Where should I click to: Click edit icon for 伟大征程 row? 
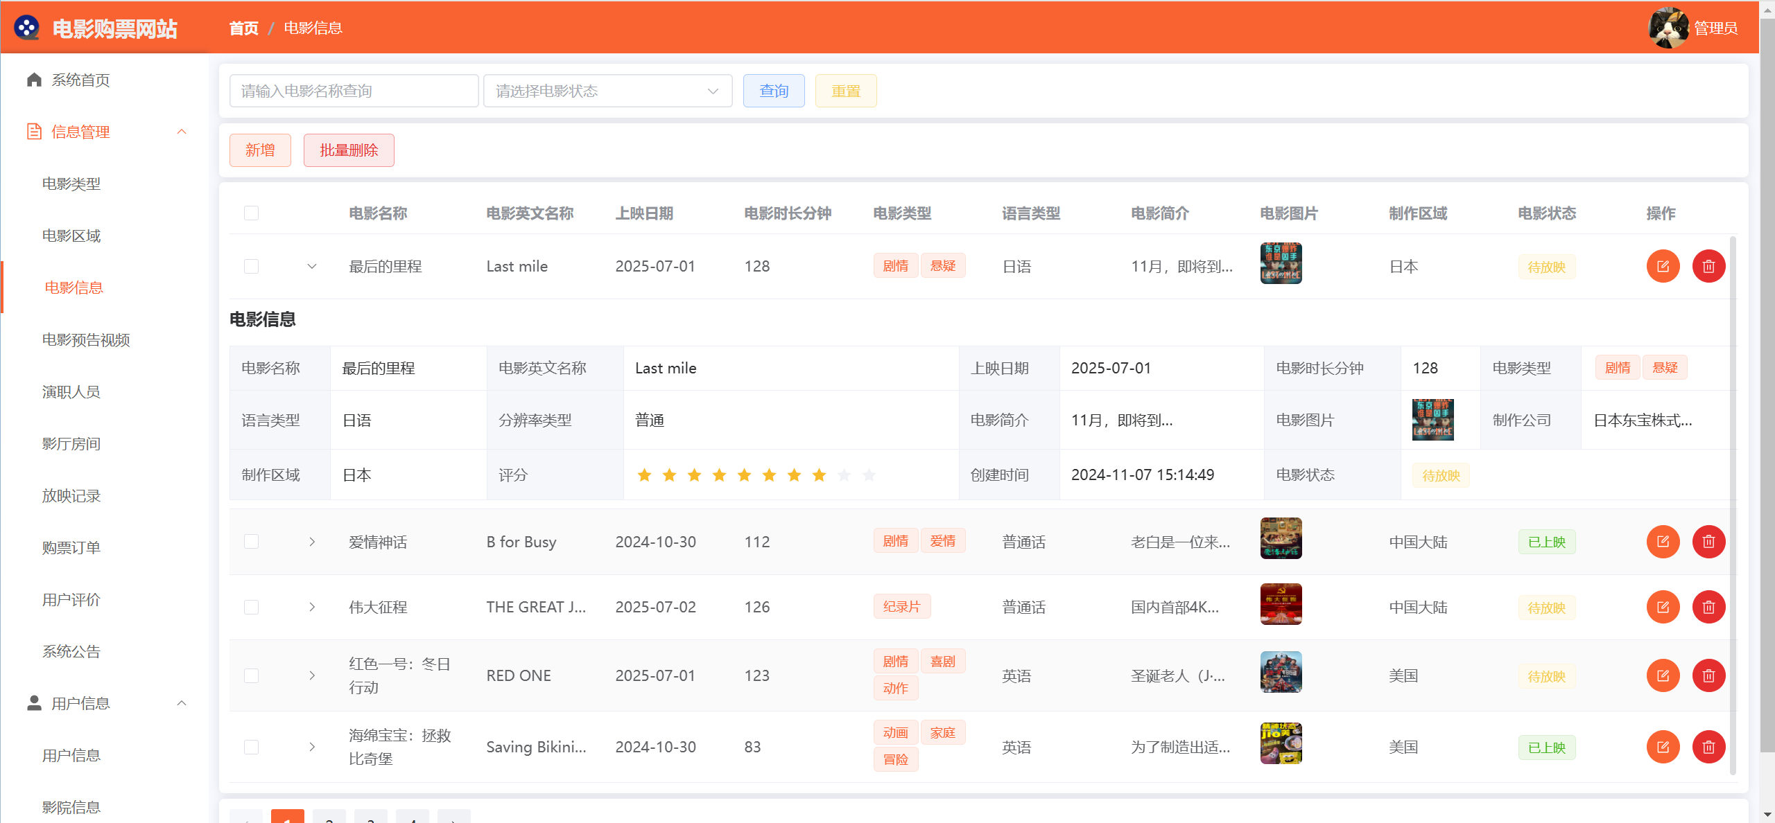coord(1663,608)
